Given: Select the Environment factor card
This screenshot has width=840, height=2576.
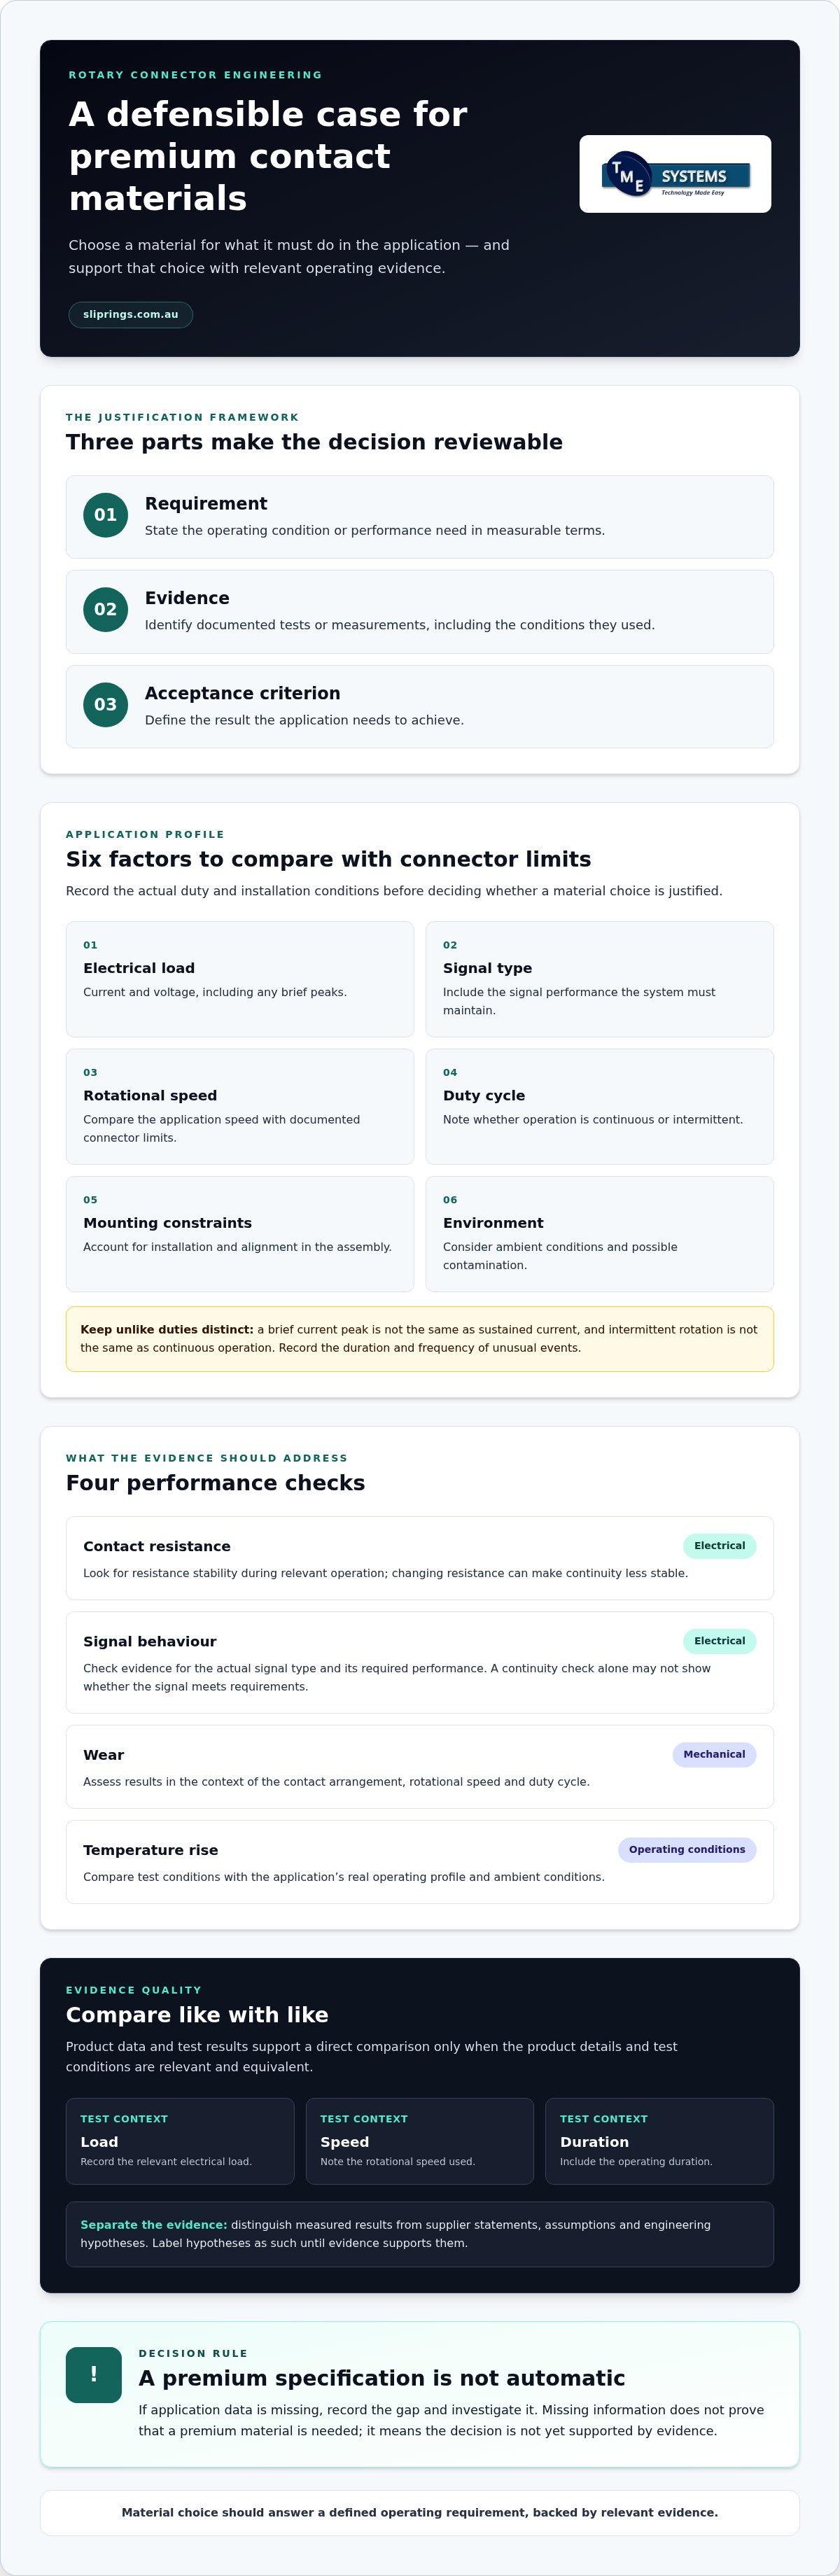Looking at the screenshot, I should (x=600, y=1234).
